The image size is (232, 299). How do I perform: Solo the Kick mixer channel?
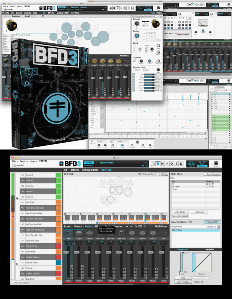[72, 277]
